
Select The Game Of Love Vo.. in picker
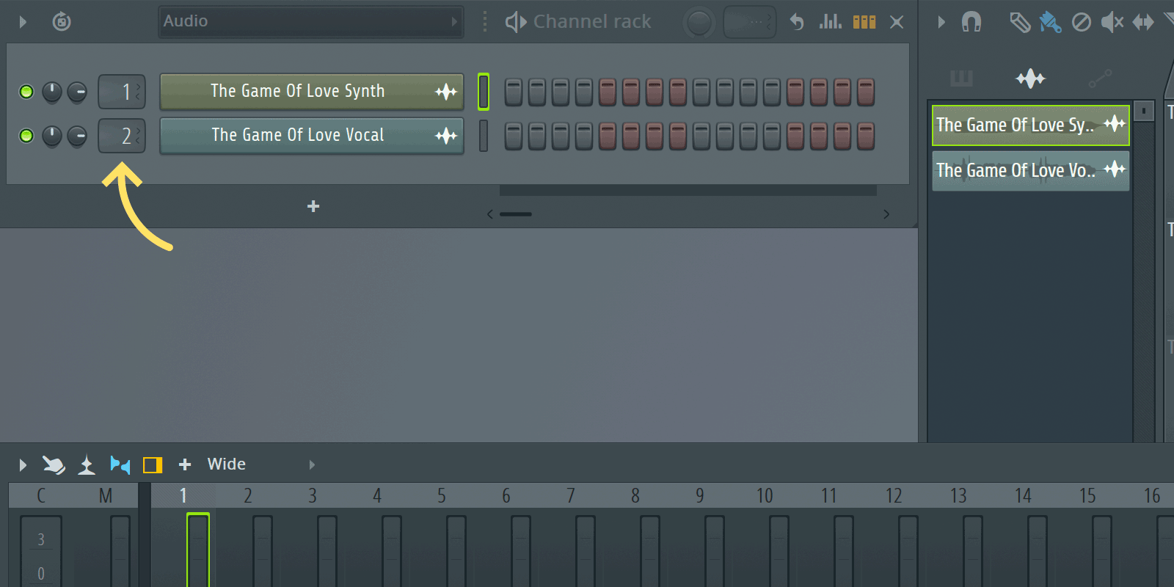[1030, 170]
